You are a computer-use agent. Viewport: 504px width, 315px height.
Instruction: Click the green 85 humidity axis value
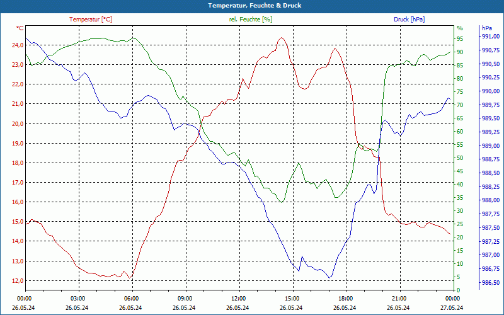460,66
